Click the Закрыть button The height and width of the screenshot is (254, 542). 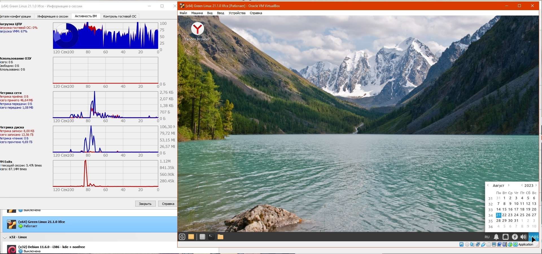tap(145, 204)
